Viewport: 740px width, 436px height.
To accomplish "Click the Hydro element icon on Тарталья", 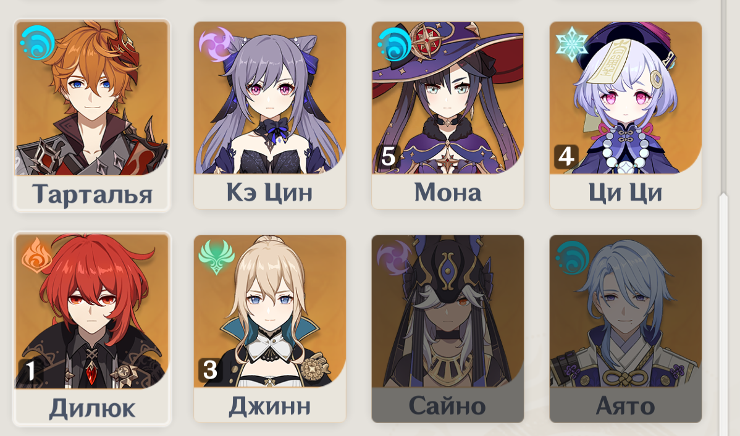I will [38, 43].
